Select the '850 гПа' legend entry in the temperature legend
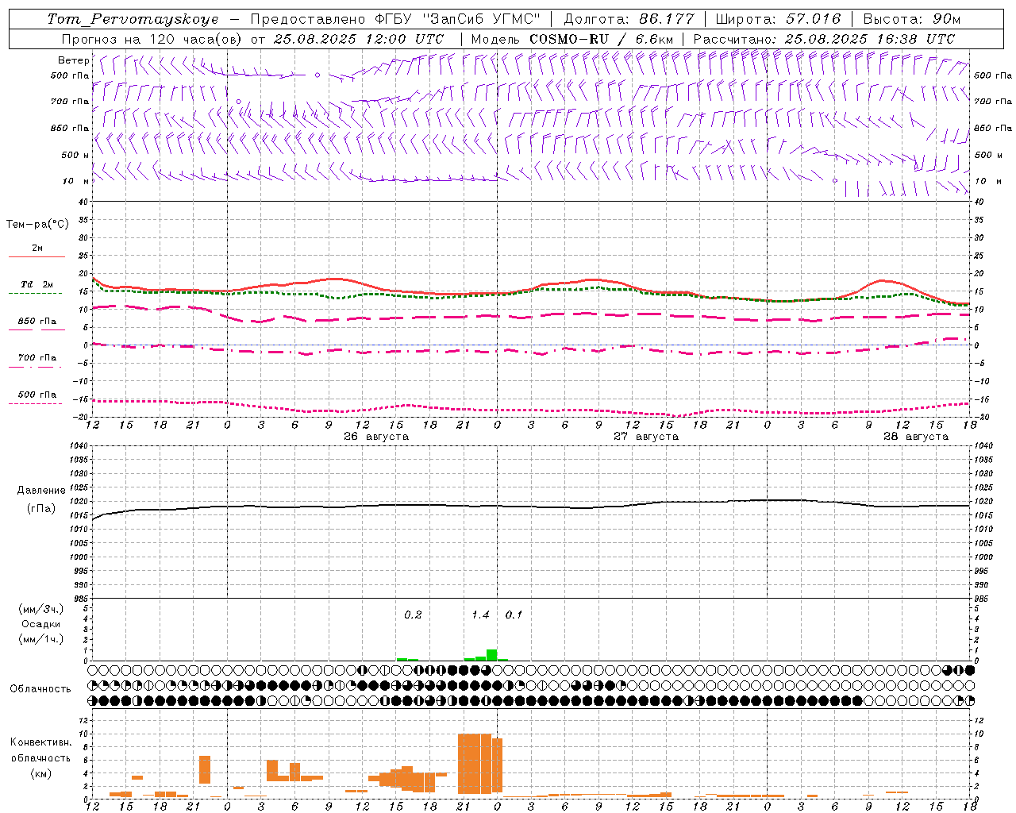The width and height of the screenshot is (1016, 813). [37, 322]
